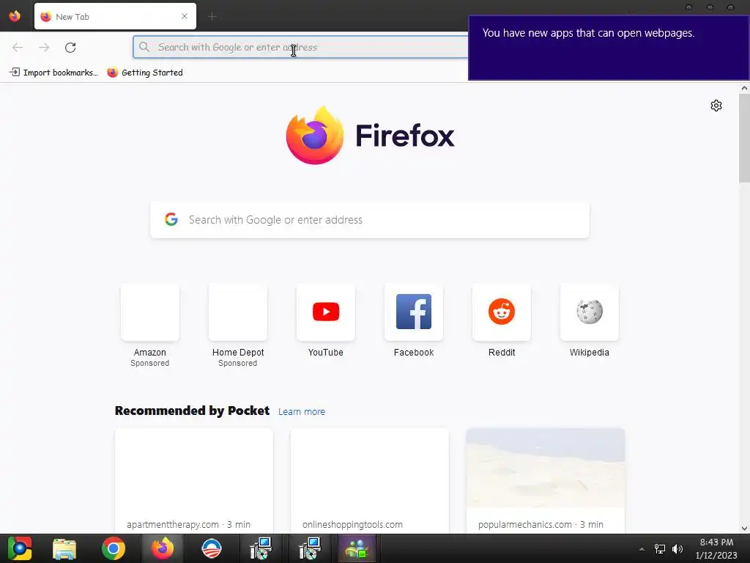The width and height of the screenshot is (750, 563).
Task: Click the network icon in system tray
Action: [x=660, y=549]
